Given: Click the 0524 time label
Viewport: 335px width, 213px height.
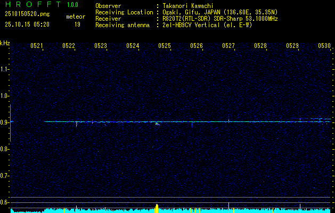Looking at the screenshot, I should tap(133, 45).
